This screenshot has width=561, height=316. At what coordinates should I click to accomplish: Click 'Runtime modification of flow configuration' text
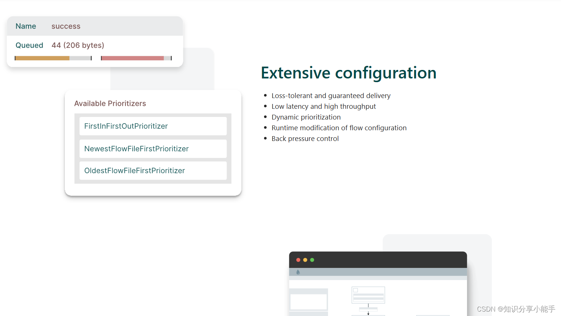coord(339,128)
